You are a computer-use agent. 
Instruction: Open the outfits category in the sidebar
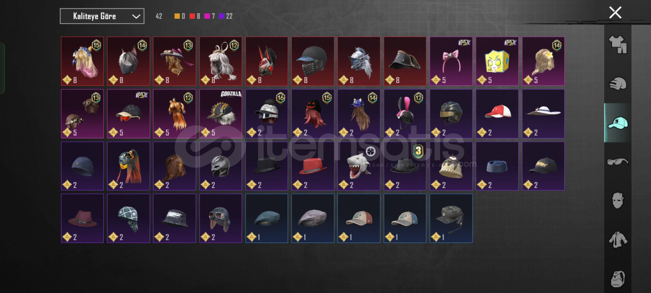(618, 44)
